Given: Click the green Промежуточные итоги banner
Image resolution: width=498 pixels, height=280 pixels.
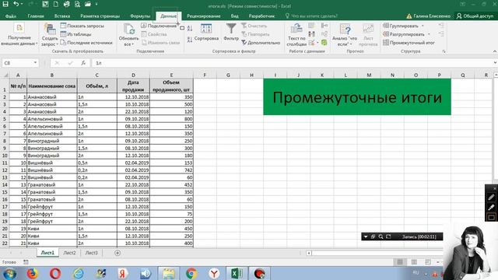Looking at the screenshot, I should coord(357,96).
